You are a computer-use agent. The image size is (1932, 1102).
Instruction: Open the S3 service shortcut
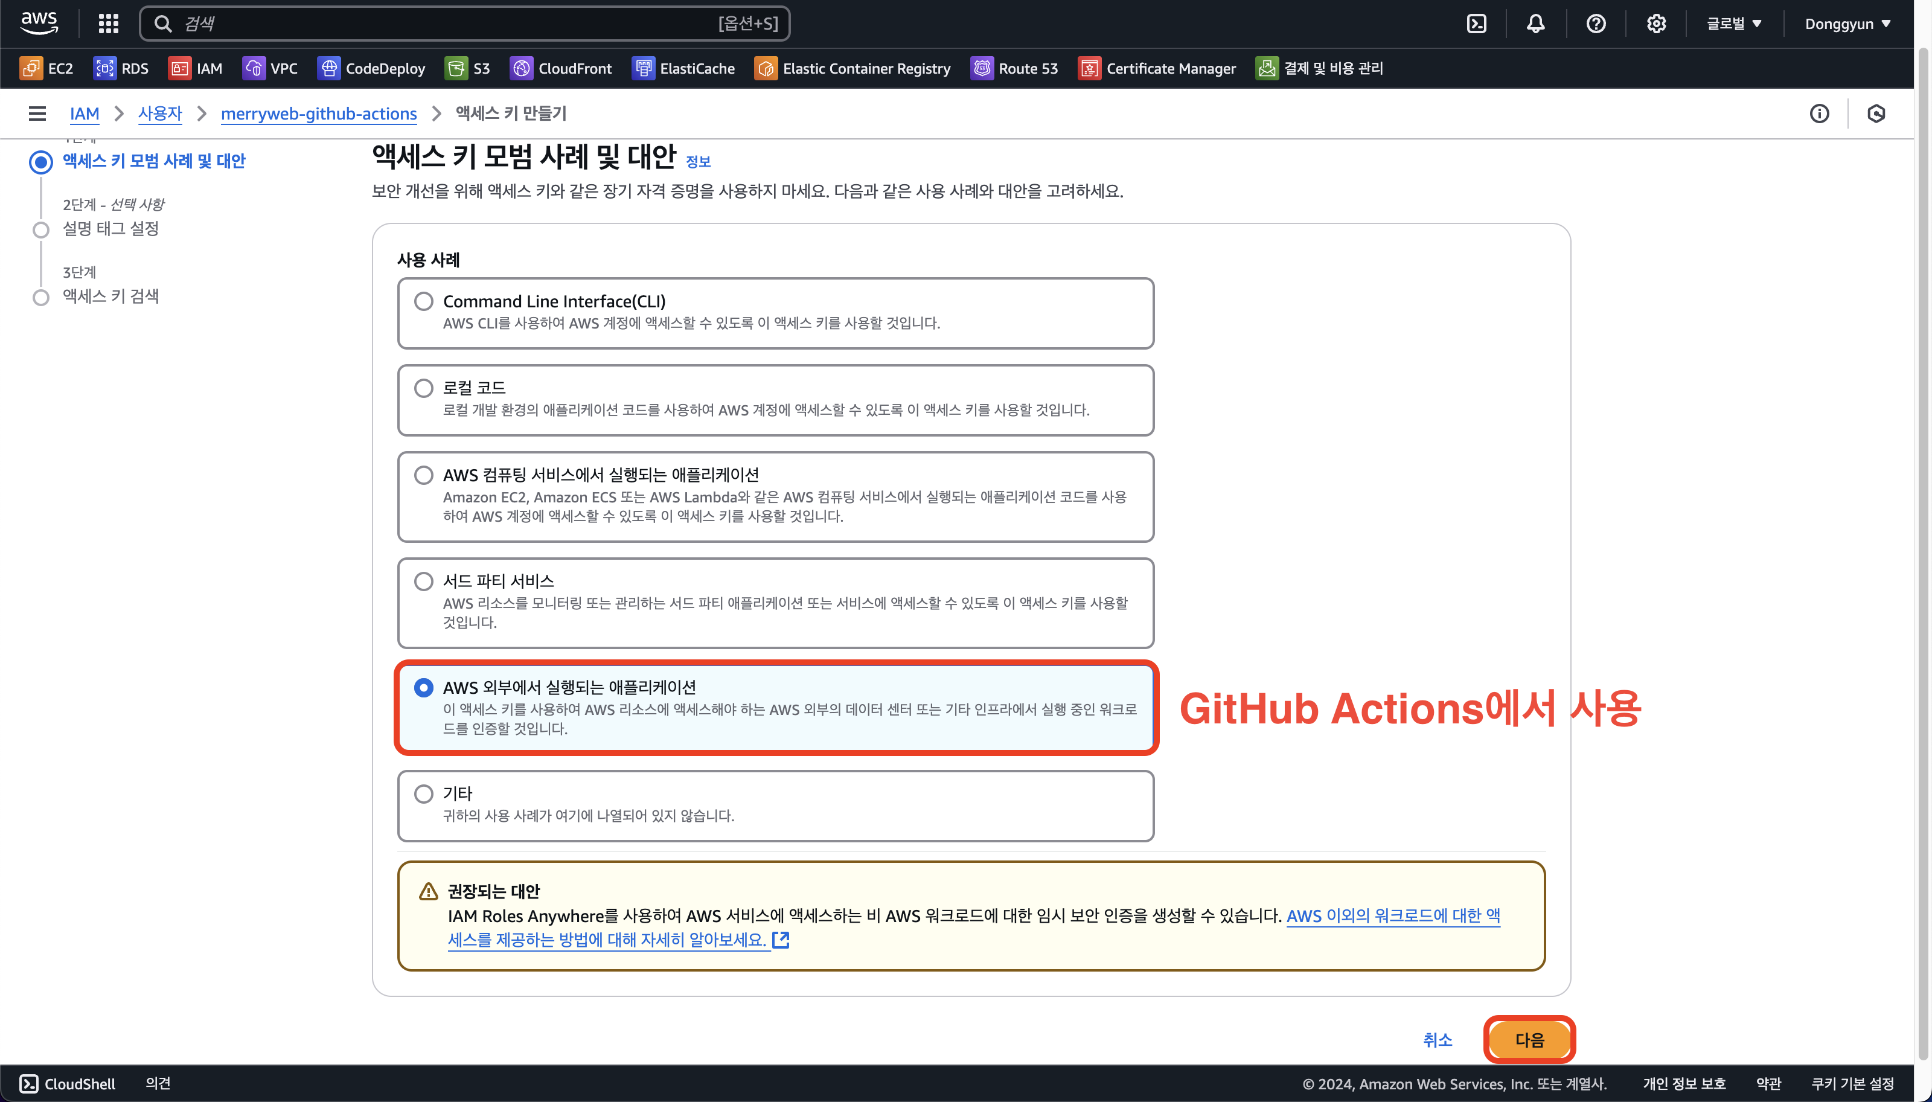tap(468, 68)
